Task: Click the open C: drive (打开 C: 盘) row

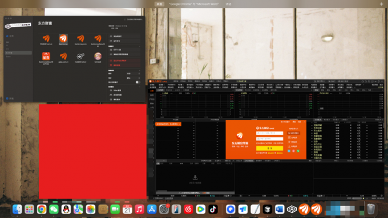Action: [124, 50]
